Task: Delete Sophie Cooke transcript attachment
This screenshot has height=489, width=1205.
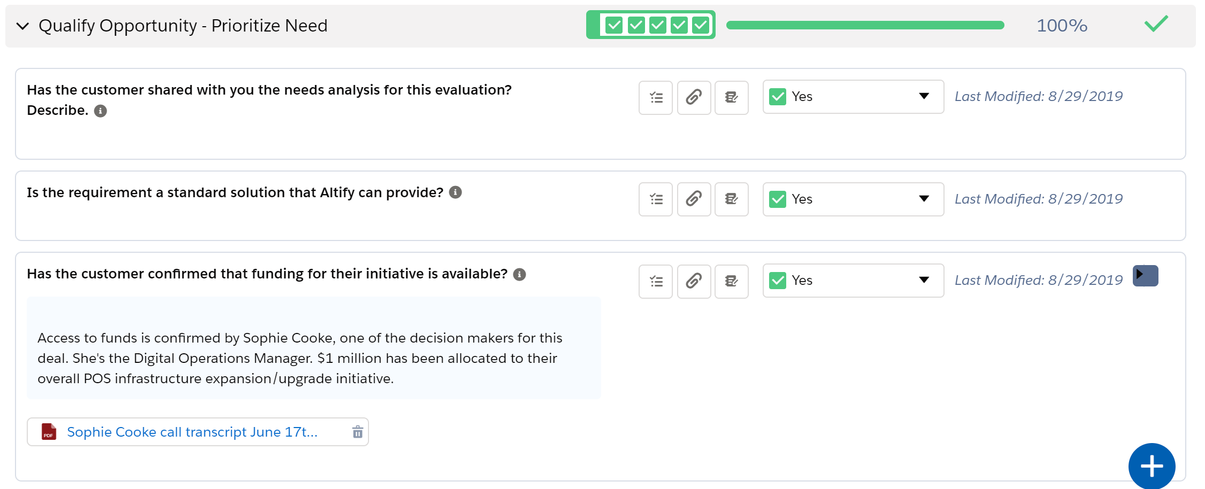Action: [358, 432]
